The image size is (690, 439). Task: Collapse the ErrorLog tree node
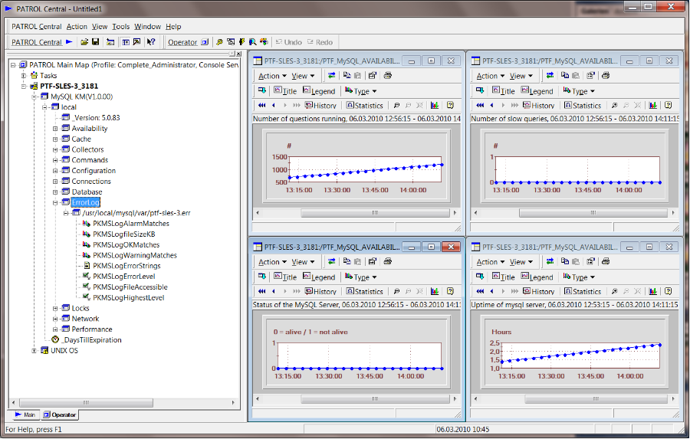pyautogui.click(x=55, y=202)
